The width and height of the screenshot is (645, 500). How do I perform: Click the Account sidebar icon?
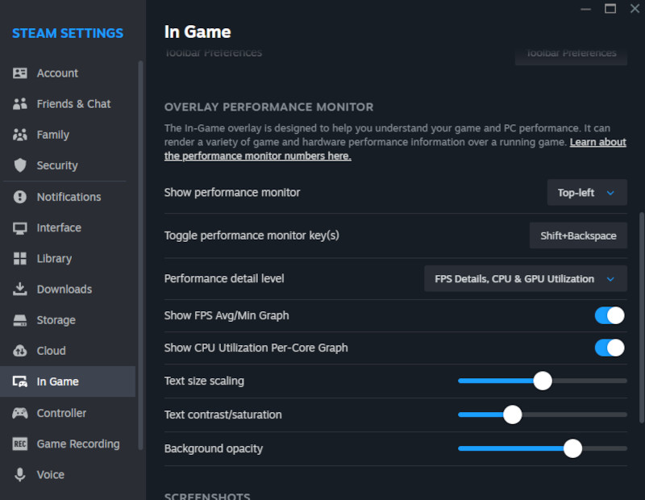pyautogui.click(x=20, y=73)
